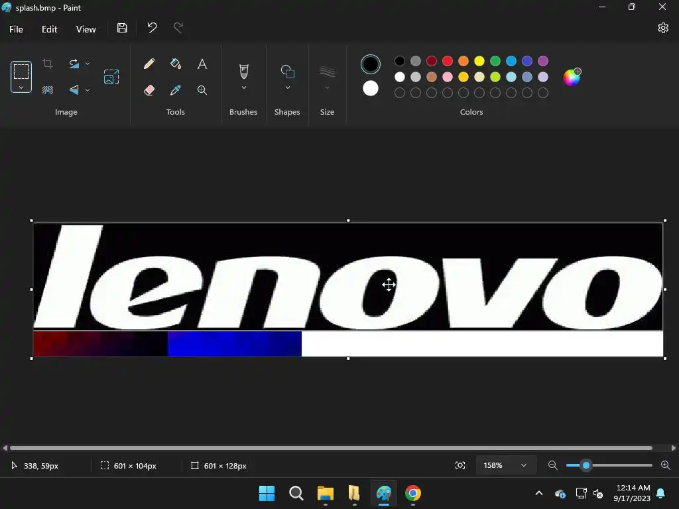Click the Size lines icon
Viewport: 679px width, 509px height.
[x=328, y=72]
